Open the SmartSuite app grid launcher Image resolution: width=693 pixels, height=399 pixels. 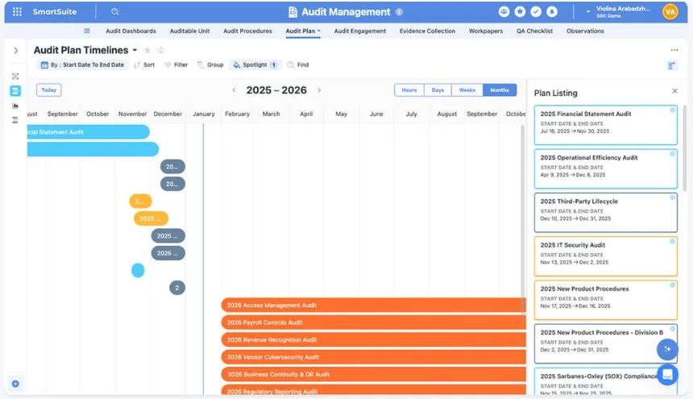click(17, 11)
